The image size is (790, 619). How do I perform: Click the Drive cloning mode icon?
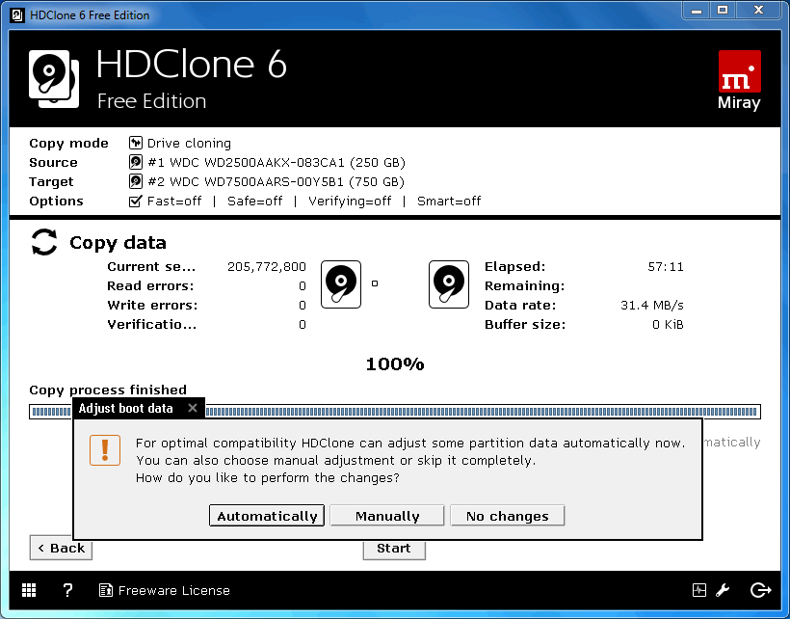tap(136, 143)
